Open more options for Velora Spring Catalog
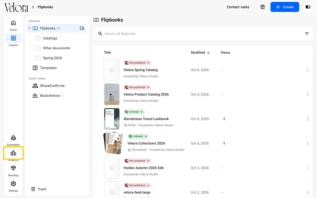Image resolution: width=317 pixels, height=198 pixels. (307, 70)
